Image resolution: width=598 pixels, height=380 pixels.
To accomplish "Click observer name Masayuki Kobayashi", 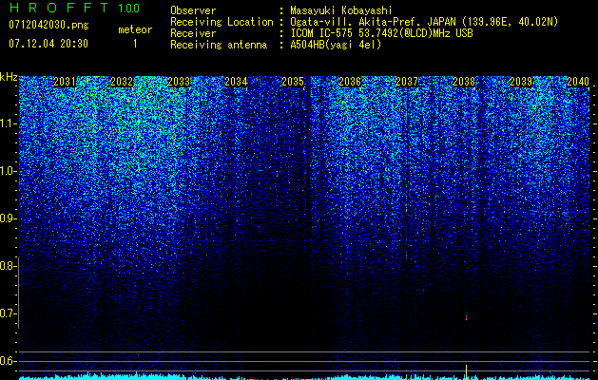I will point(340,10).
